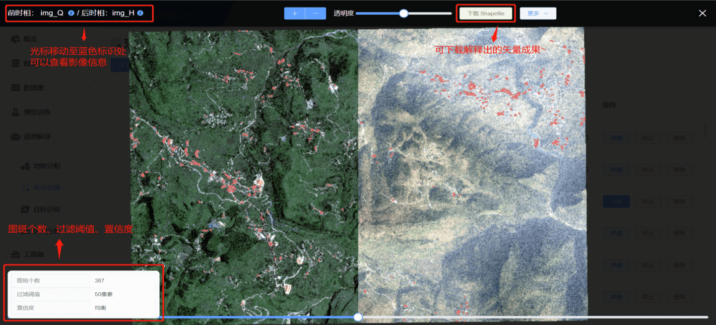Click the 过滤阈值 label
The height and width of the screenshot is (325, 716).
(28, 294)
